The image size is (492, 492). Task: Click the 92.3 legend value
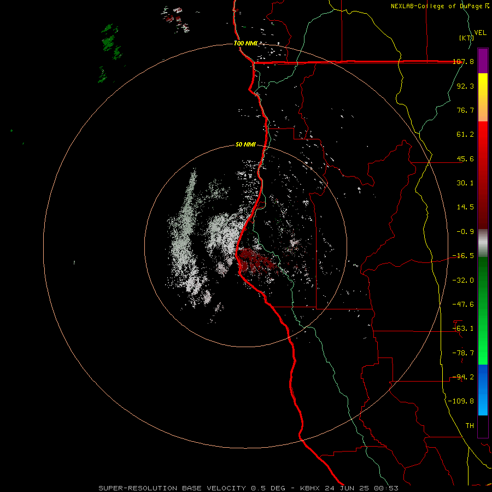[465, 86]
